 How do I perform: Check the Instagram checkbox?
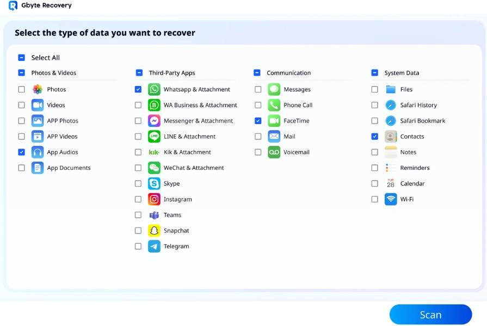coord(138,199)
